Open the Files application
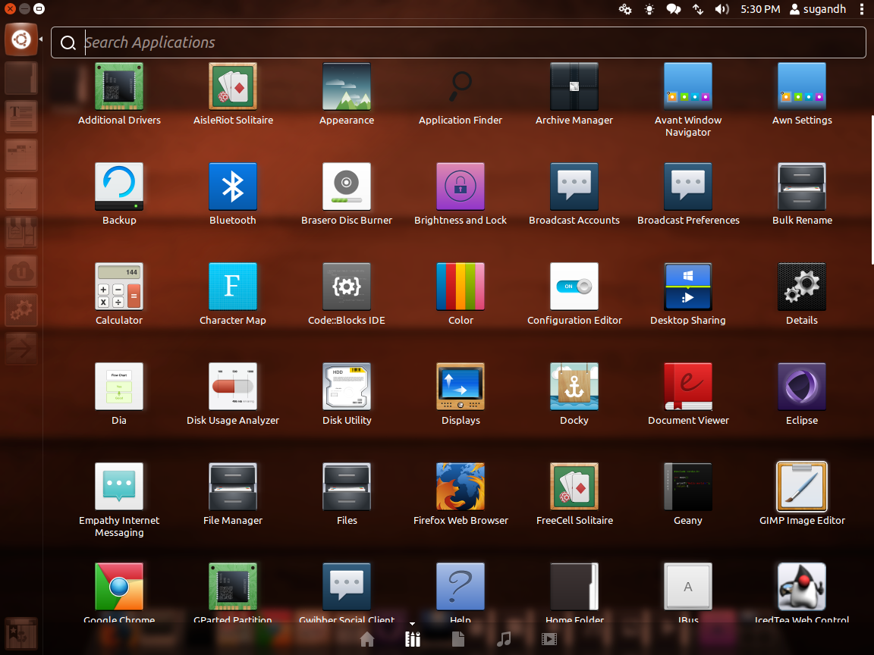The height and width of the screenshot is (655, 874). 346,487
